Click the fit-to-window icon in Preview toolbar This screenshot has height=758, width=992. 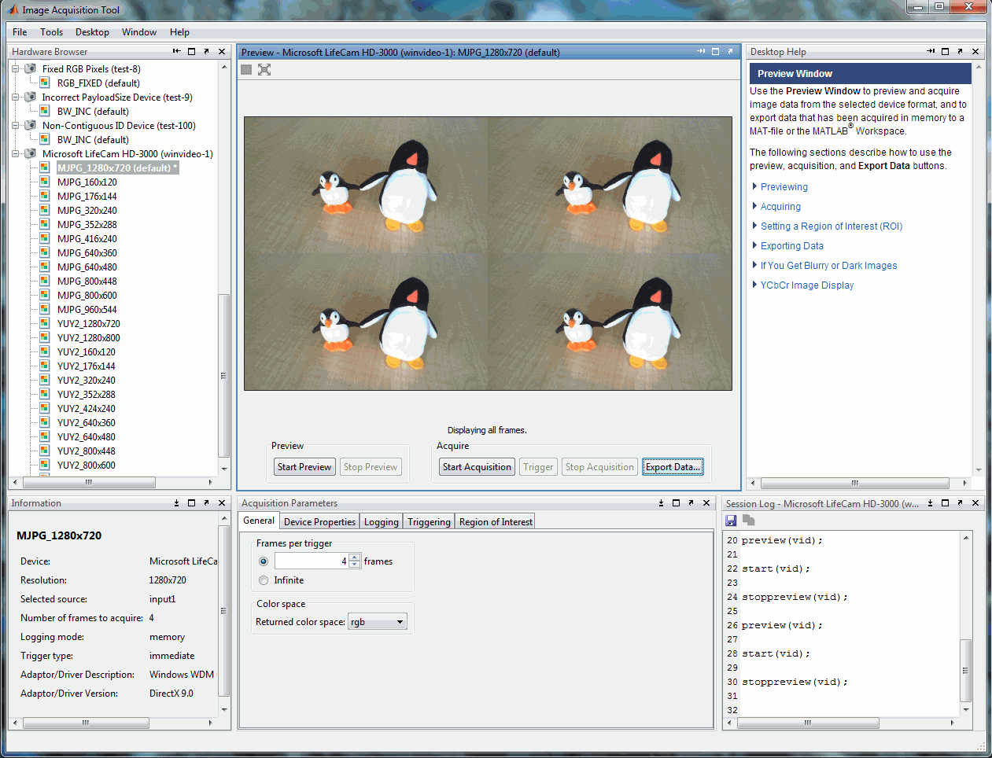264,69
